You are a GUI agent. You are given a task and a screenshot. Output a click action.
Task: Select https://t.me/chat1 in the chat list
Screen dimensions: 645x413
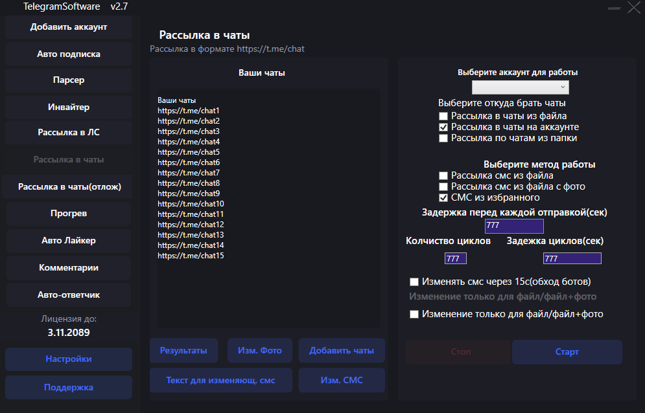(189, 111)
